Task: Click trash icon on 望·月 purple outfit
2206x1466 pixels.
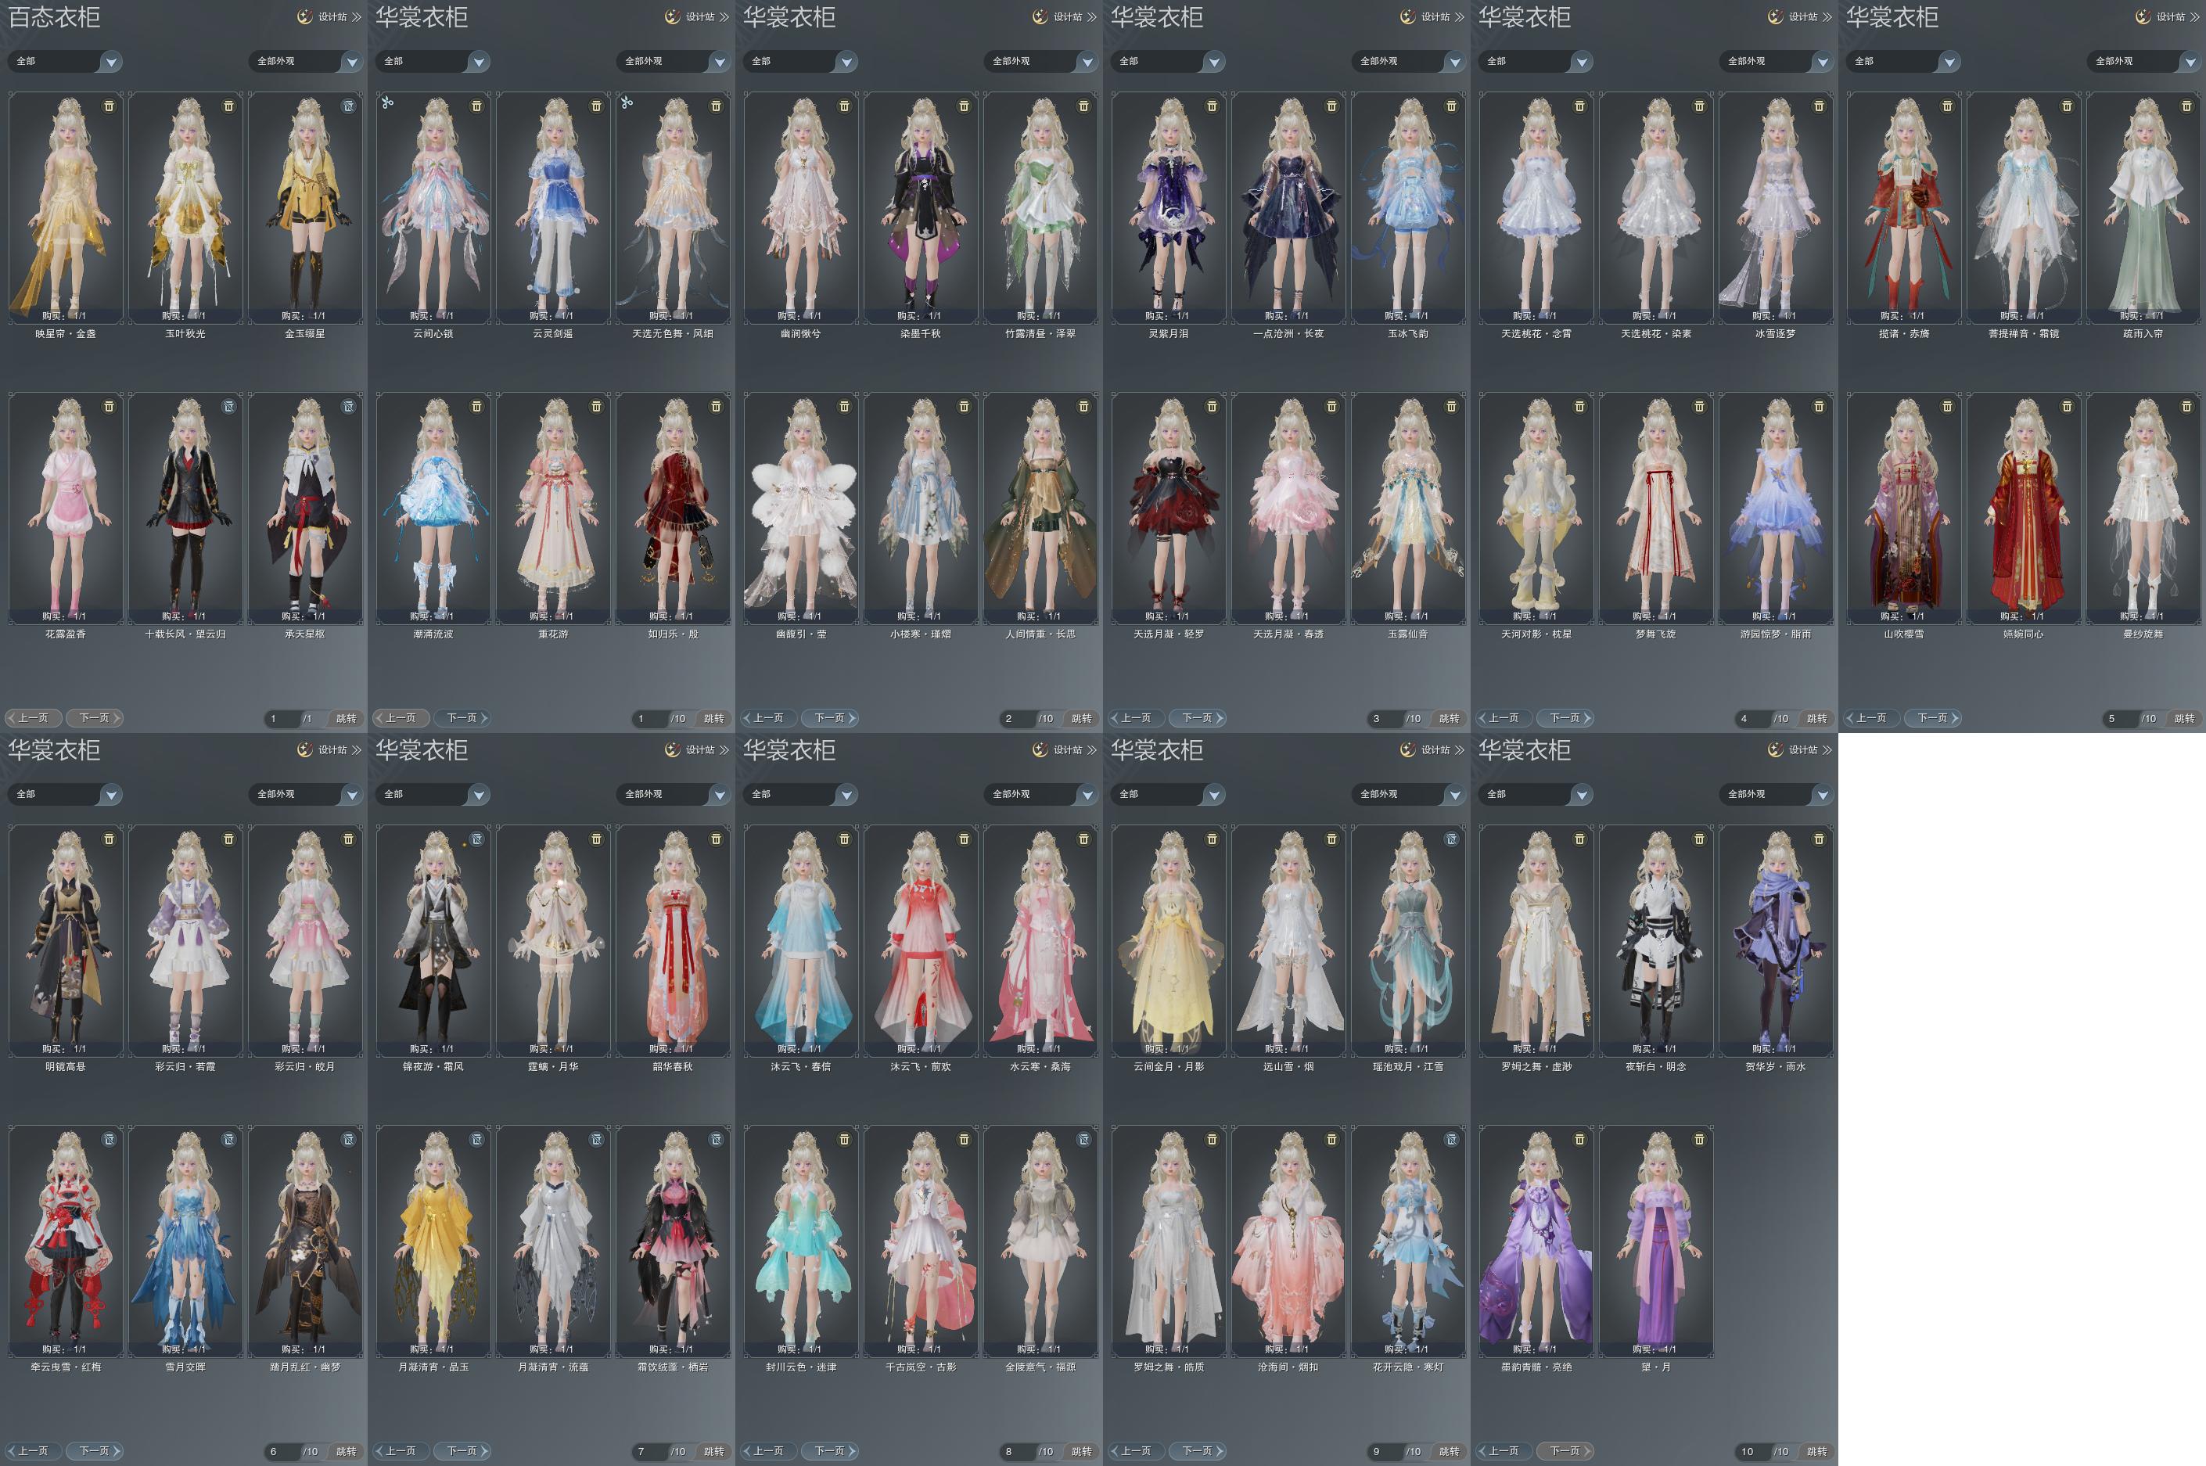Action: (x=1699, y=1140)
